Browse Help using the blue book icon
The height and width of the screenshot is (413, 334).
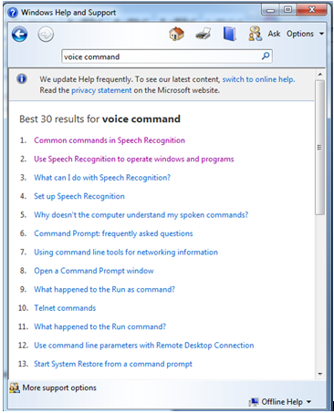tap(229, 34)
